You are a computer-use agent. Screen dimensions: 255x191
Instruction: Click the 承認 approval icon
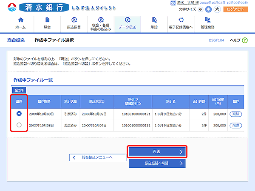point(154,20)
